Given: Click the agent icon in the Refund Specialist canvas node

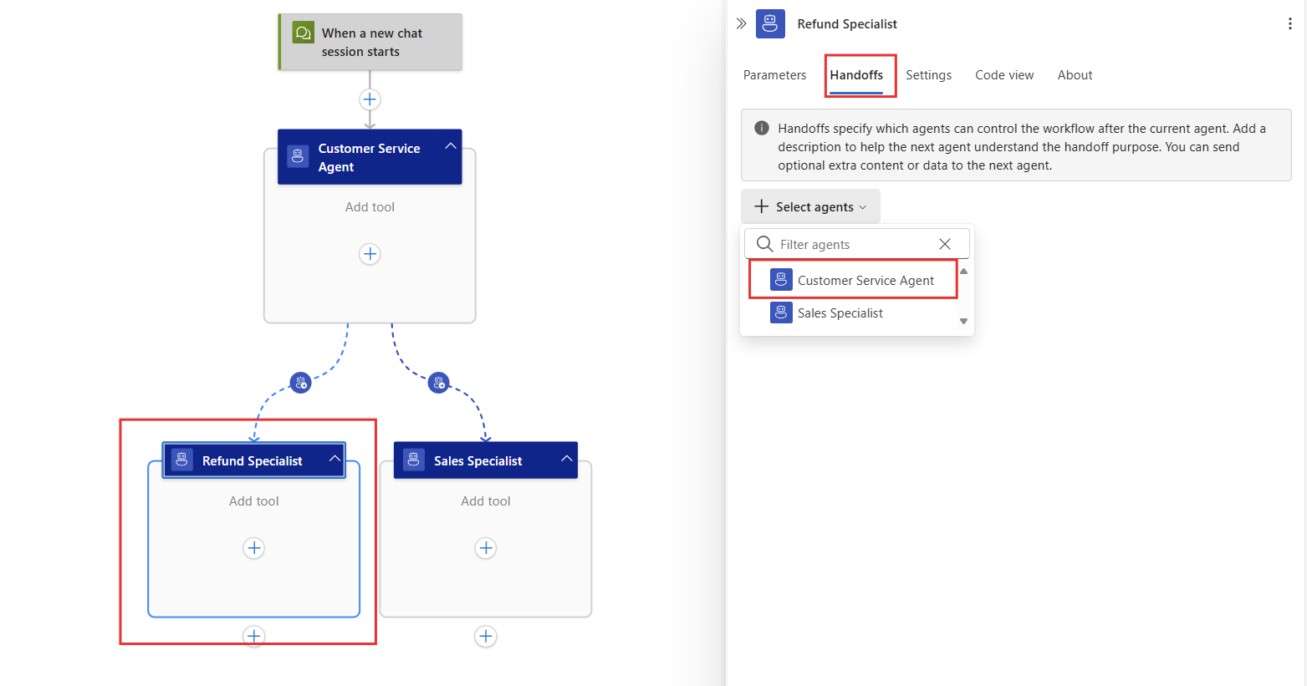Looking at the screenshot, I should [181, 460].
